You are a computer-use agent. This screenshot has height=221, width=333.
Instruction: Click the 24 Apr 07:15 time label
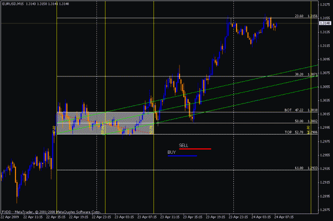click(x=284, y=217)
